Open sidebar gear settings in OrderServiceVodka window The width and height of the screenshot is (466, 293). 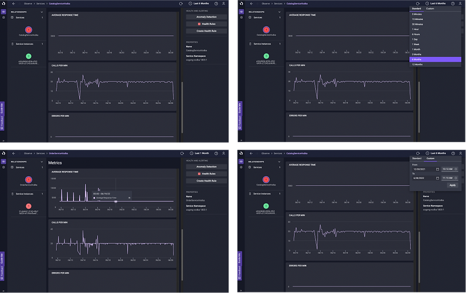pyautogui.click(x=4, y=167)
